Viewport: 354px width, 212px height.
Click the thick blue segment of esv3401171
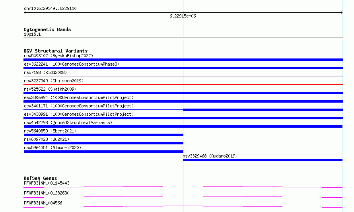coord(263,110)
